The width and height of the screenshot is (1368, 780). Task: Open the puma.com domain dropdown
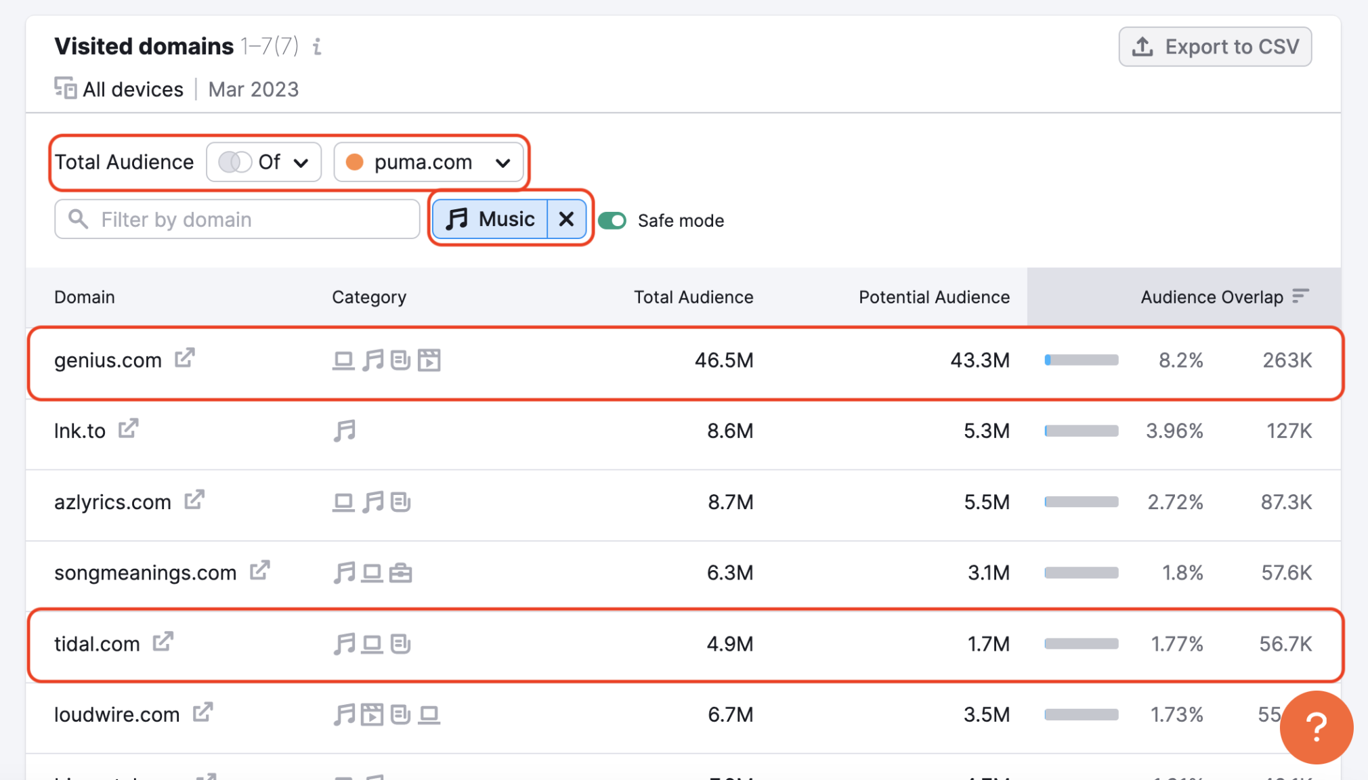pyautogui.click(x=429, y=162)
